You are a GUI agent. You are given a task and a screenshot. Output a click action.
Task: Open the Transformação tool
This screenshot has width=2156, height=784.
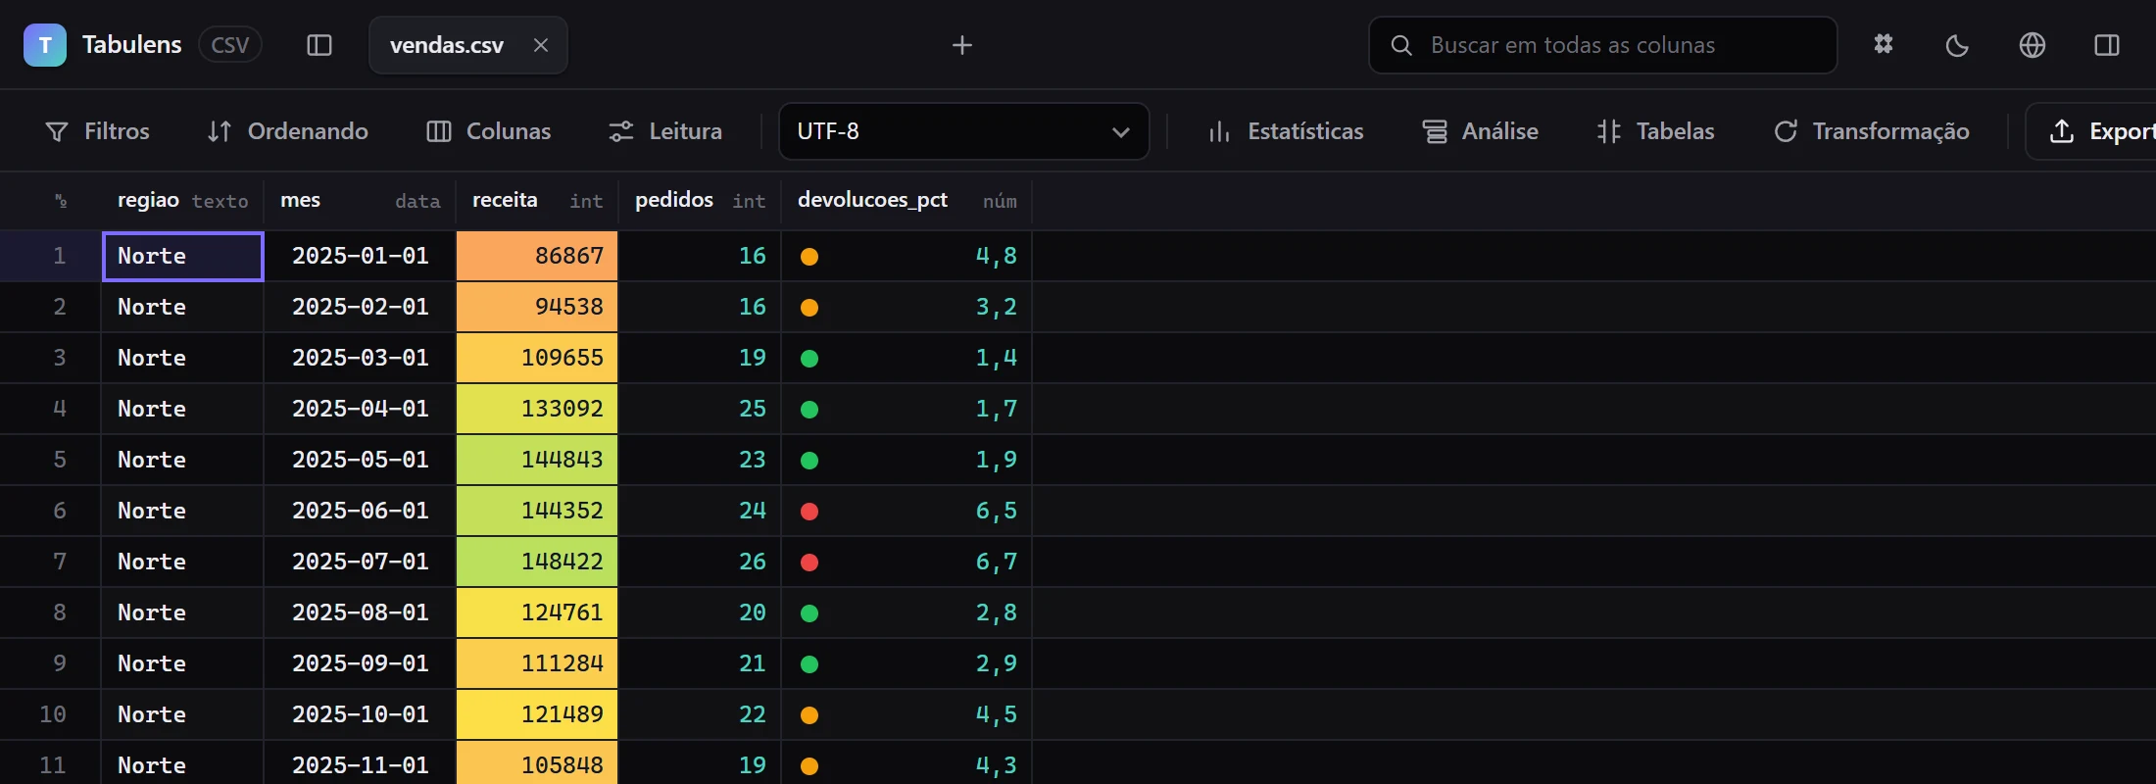coord(1872,131)
